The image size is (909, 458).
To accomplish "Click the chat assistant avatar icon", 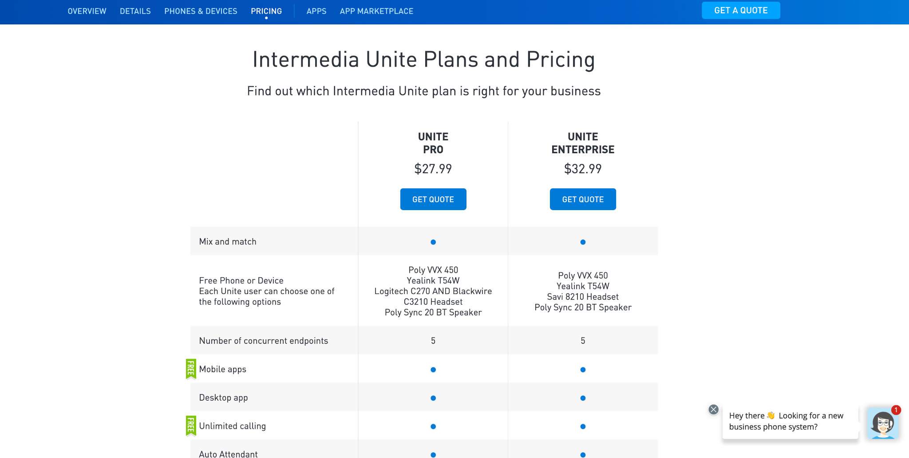I will click(882, 423).
